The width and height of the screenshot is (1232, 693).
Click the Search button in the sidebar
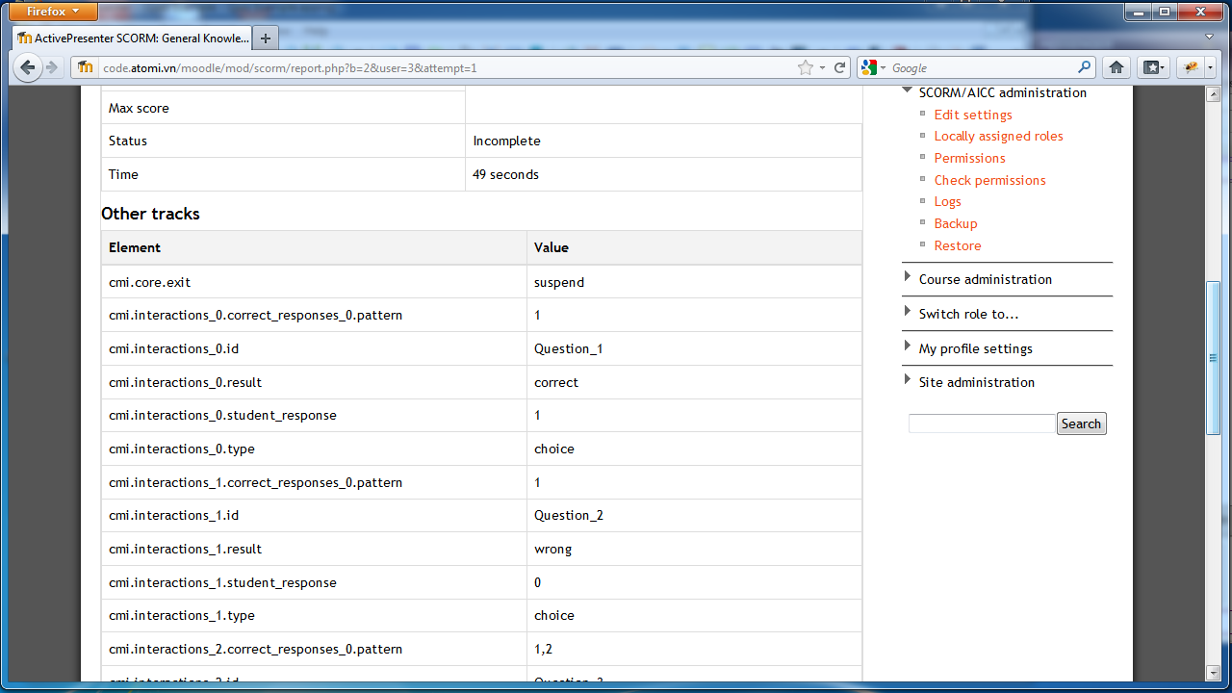pos(1081,423)
